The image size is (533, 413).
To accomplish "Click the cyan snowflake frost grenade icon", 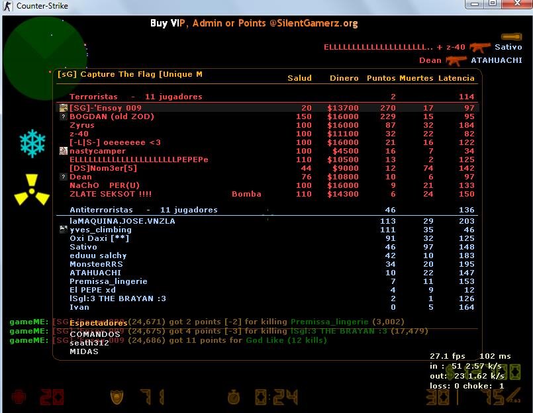I will (32, 143).
